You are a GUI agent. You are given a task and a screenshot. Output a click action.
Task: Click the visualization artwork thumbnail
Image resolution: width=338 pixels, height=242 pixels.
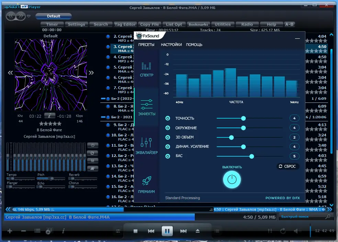50,75
